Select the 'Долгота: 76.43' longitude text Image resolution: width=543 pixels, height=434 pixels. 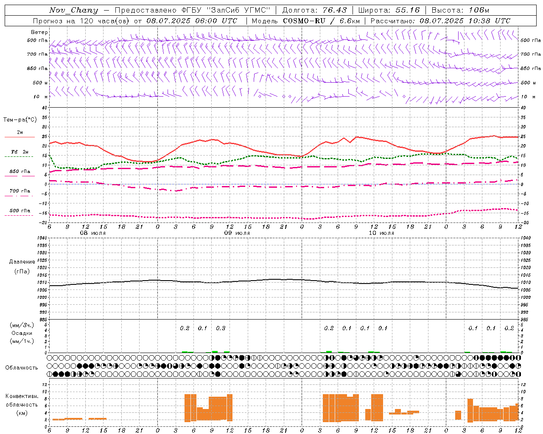tap(314, 10)
